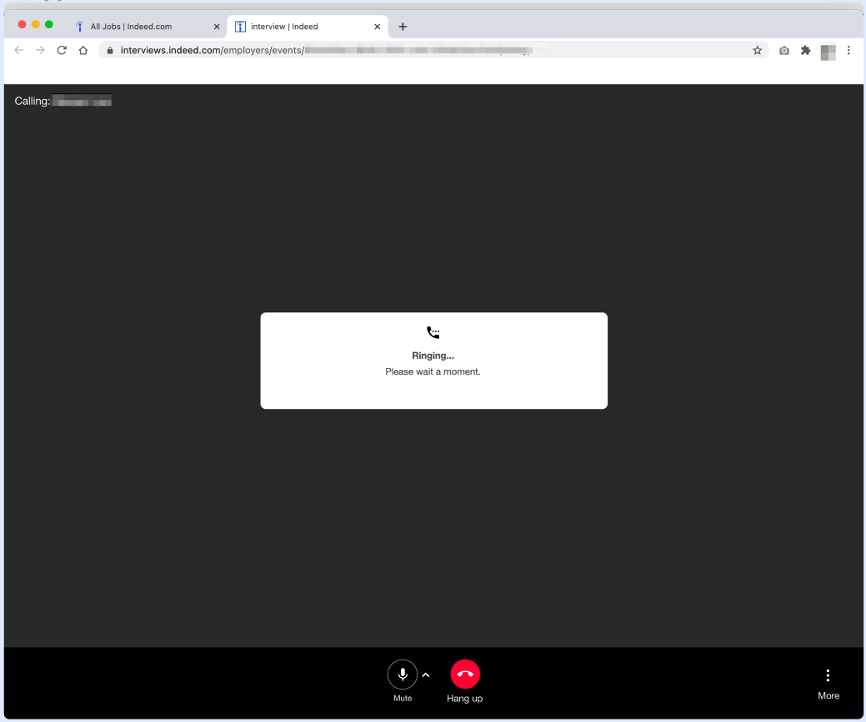Open a new browser tab
Viewport: 866px width, 722px height.
tap(403, 27)
